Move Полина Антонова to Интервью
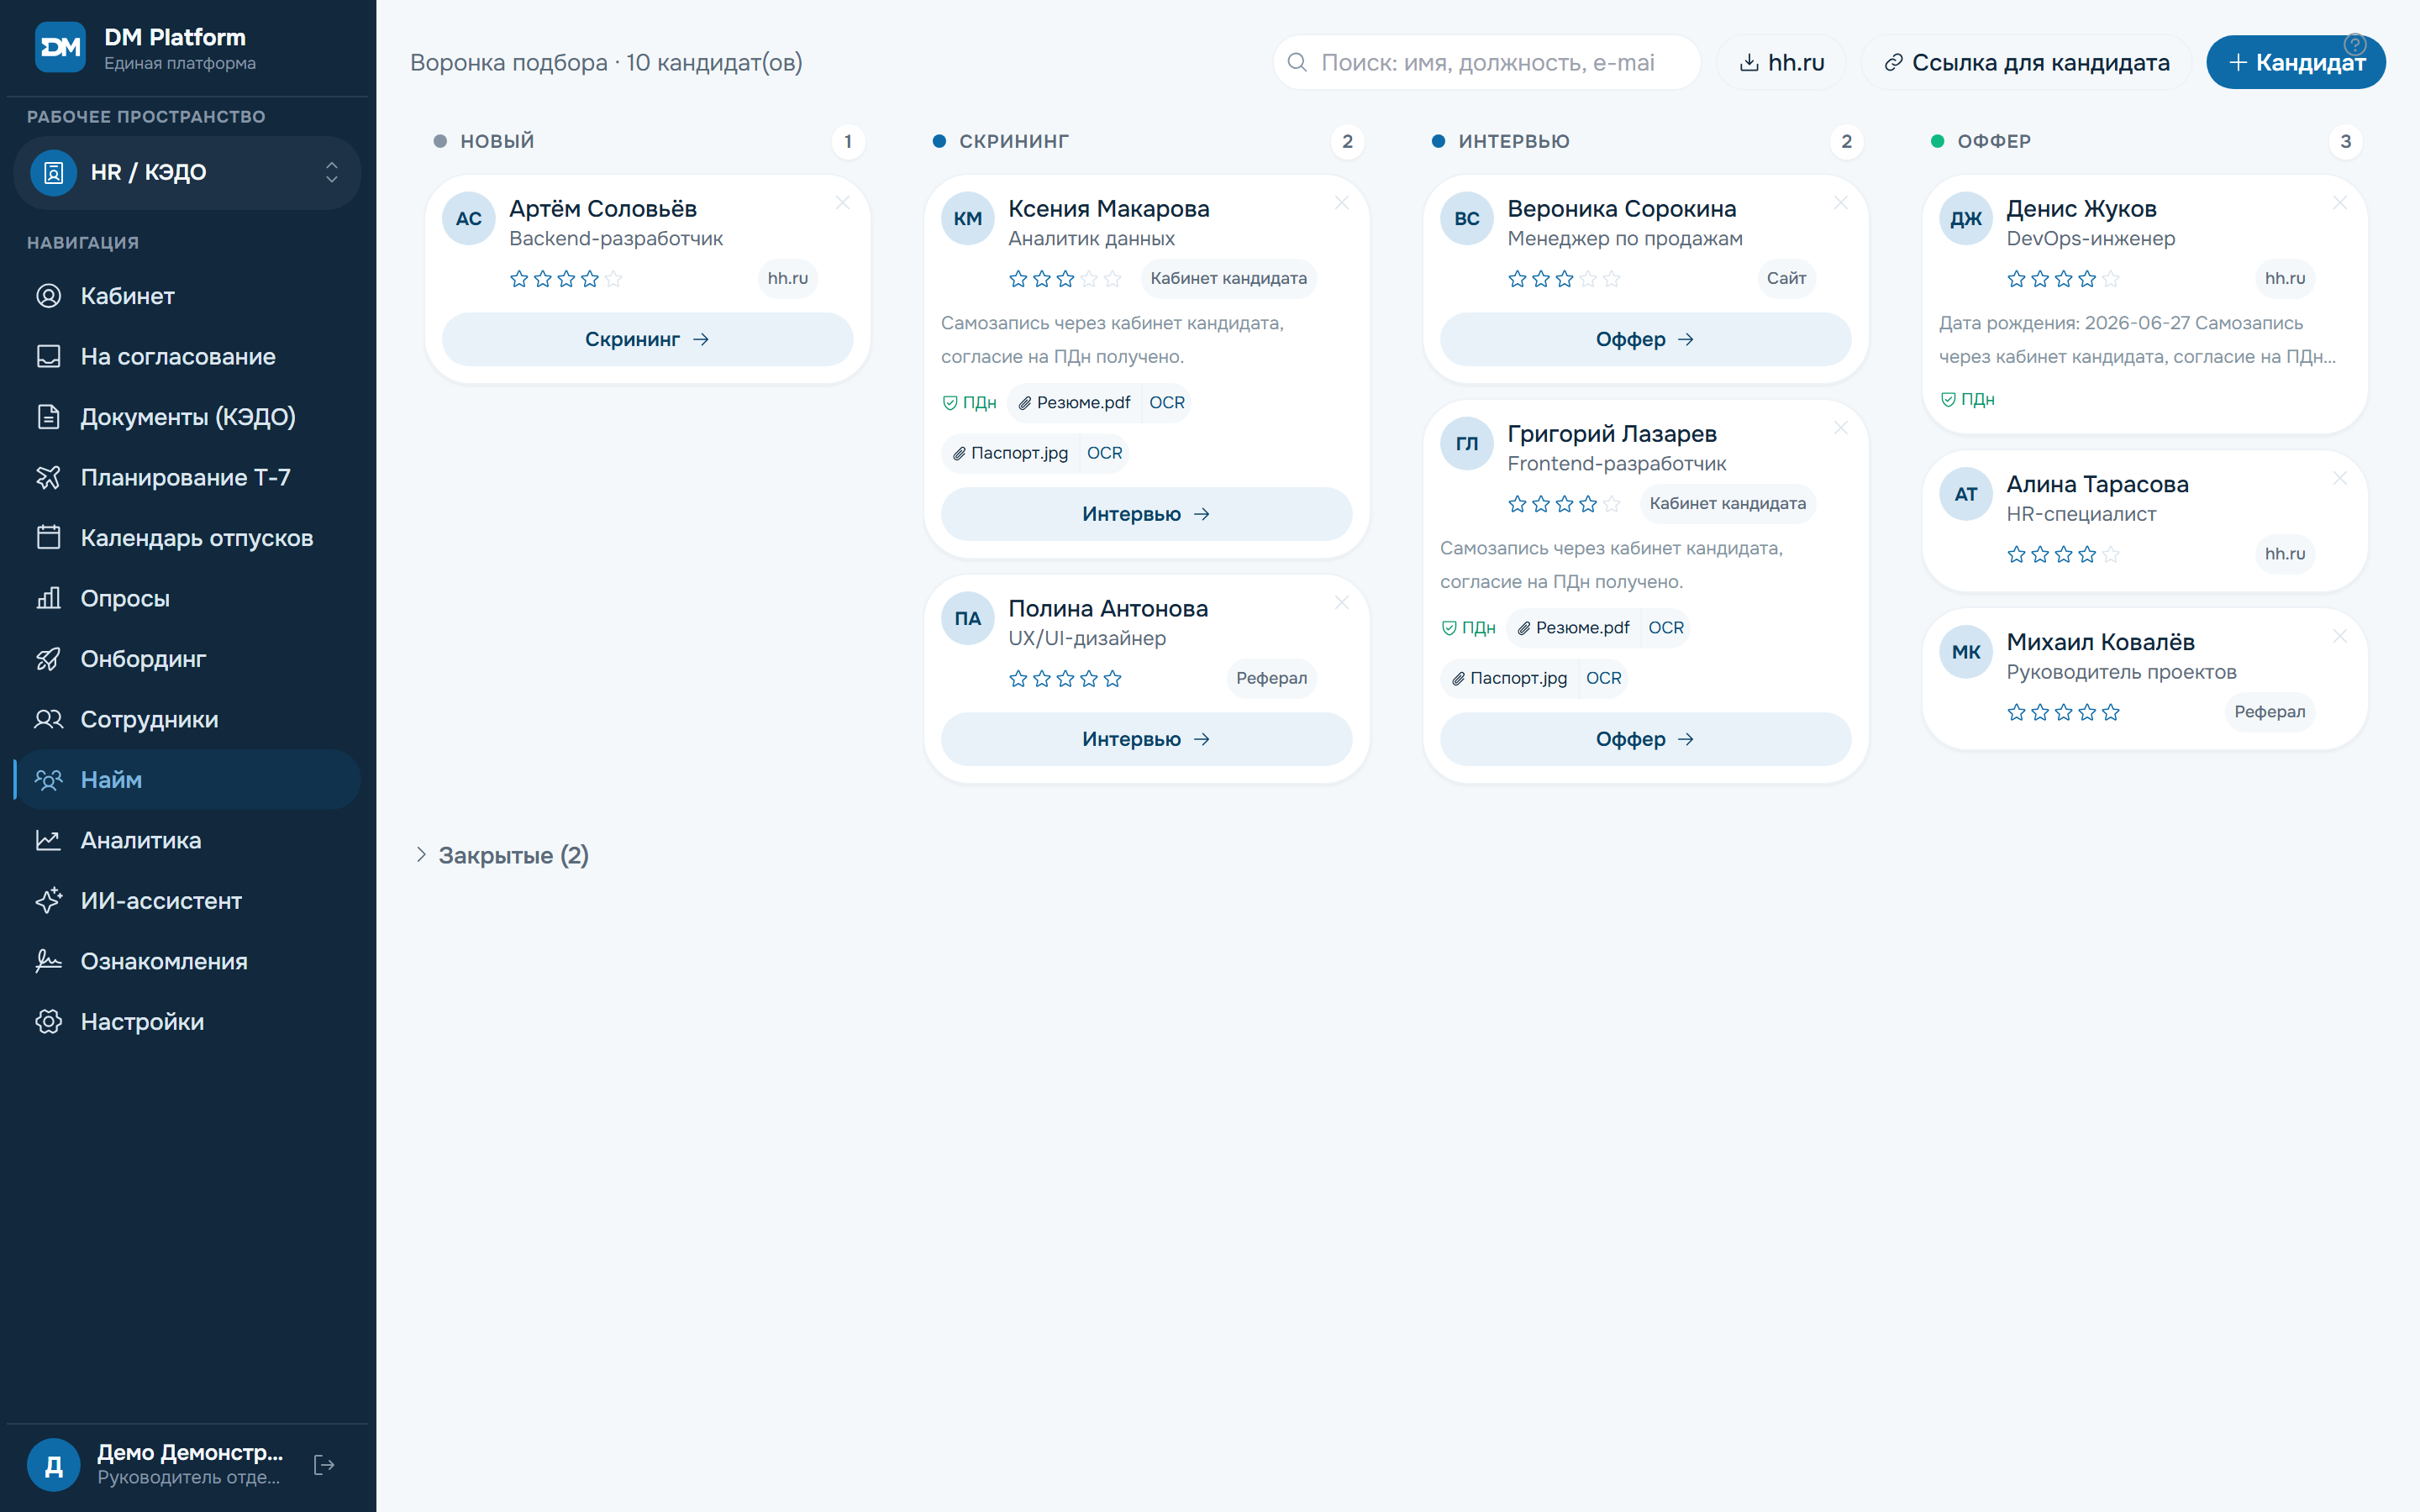Image resolution: width=2420 pixels, height=1512 pixels. 1146,739
